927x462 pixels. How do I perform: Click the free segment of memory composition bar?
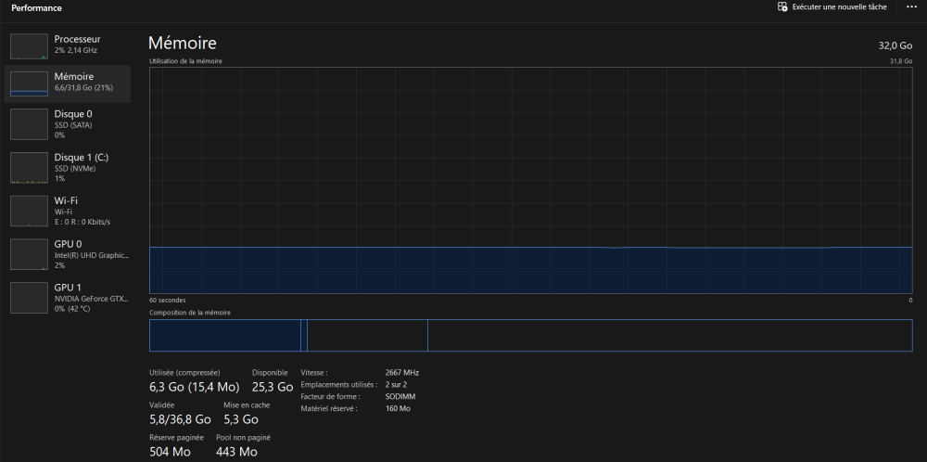(x=667, y=335)
